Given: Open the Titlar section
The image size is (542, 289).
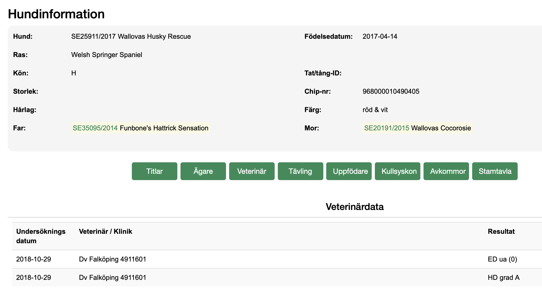Looking at the screenshot, I should pyautogui.click(x=154, y=171).
